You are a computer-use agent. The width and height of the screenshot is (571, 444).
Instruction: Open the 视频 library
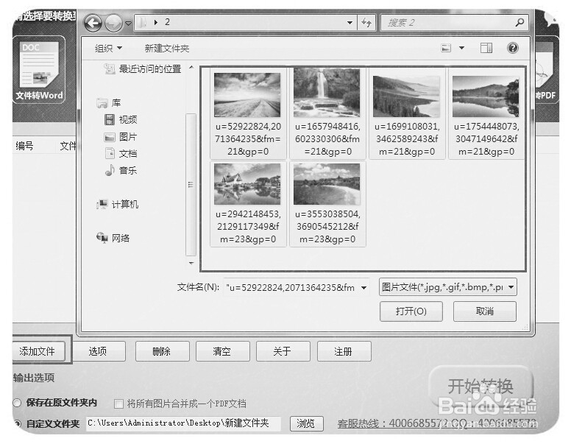coord(121,119)
